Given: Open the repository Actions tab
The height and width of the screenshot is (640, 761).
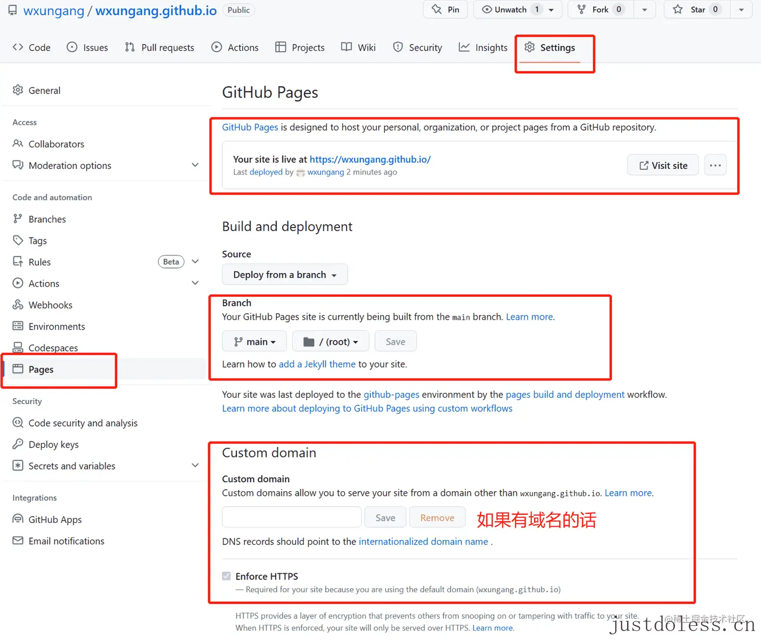Looking at the screenshot, I should coord(235,47).
